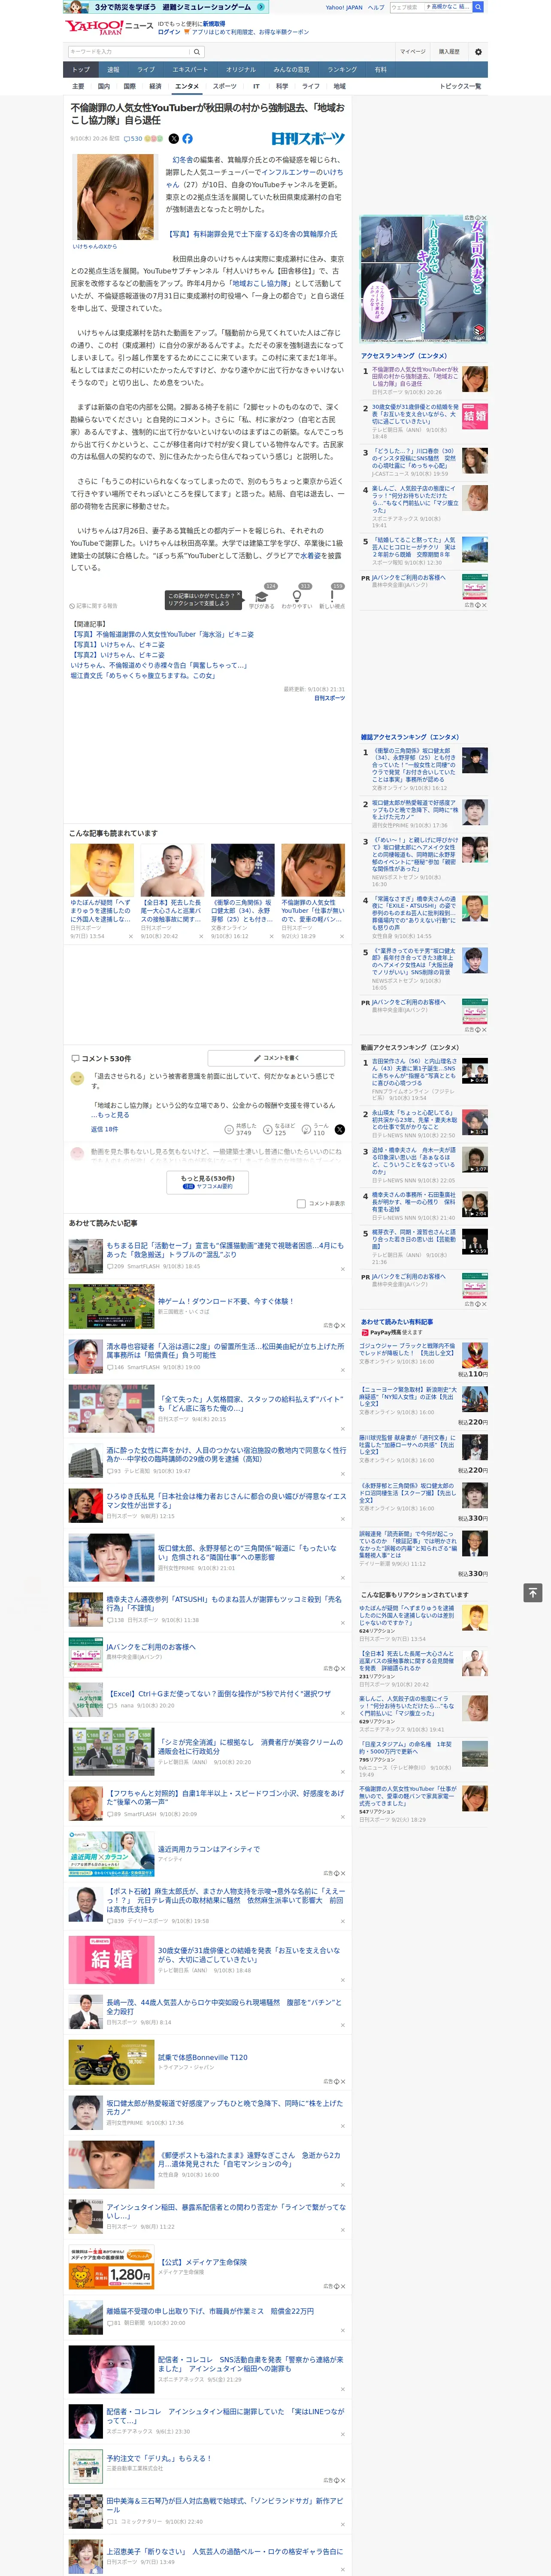Open もちまる日記 recommended article
Viewport: 551px width, 2576px height.
click(x=225, y=1250)
